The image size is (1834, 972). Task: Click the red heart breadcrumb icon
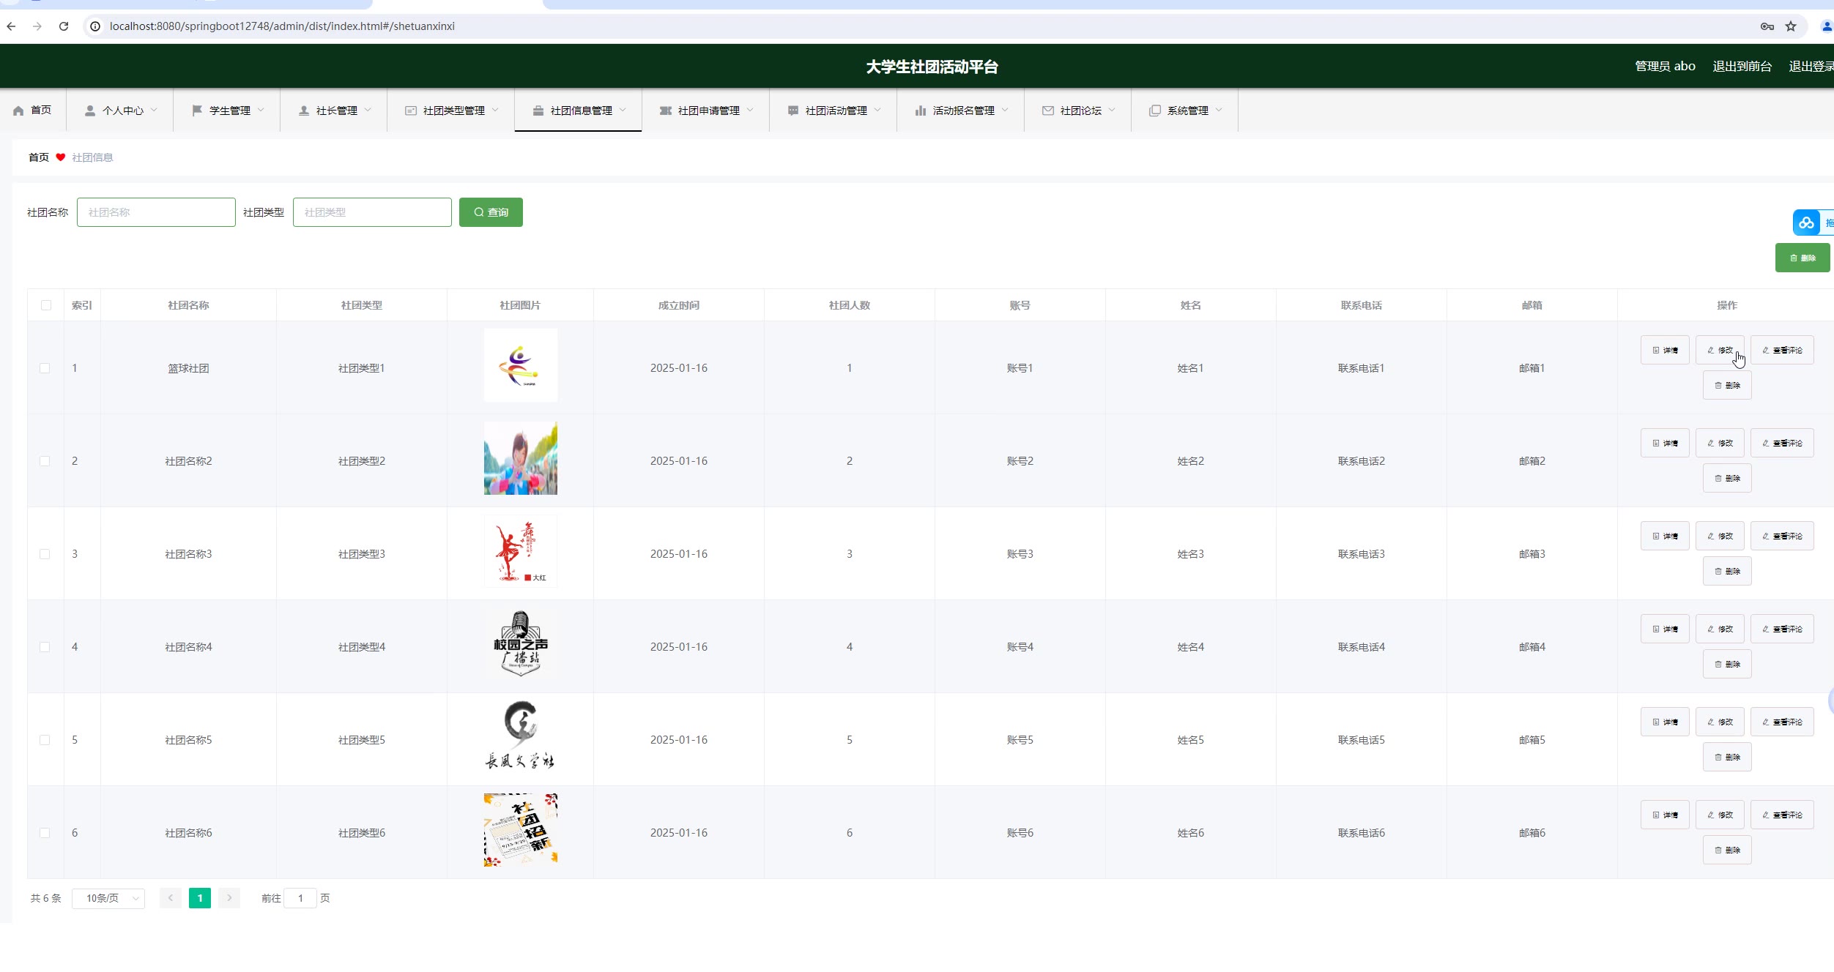tap(61, 157)
